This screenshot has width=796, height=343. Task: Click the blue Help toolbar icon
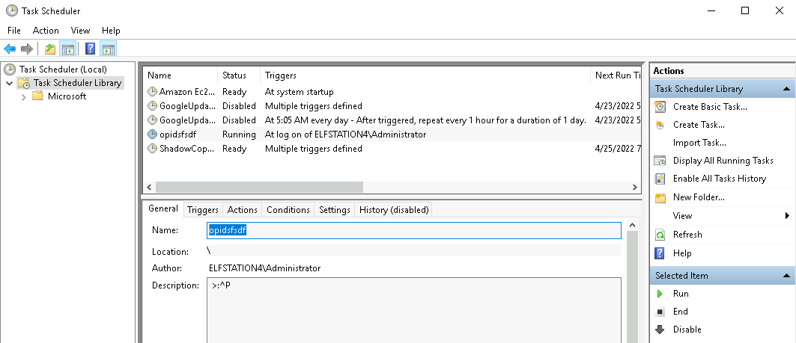[90, 49]
